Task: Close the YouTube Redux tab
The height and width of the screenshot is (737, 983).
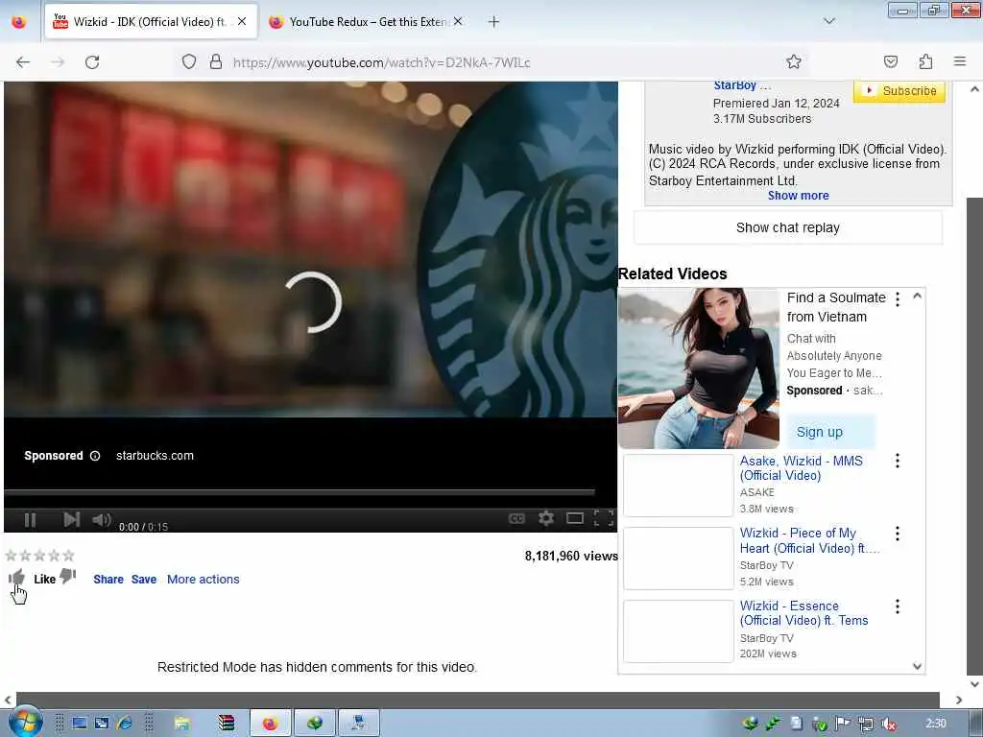Action: tap(458, 21)
